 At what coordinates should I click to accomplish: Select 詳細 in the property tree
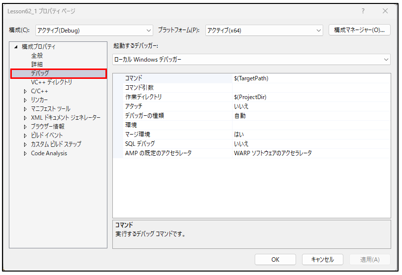(x=37, y=65)
